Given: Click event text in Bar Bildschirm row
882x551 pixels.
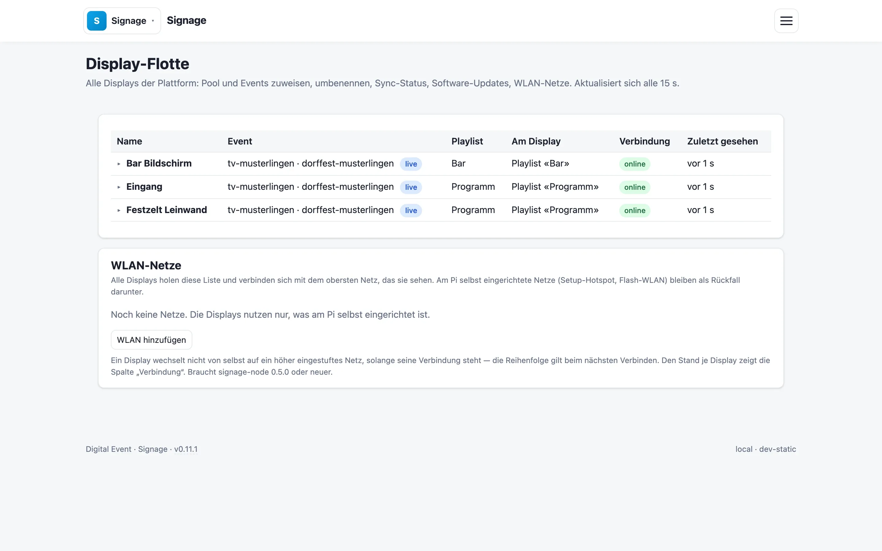Looking at the screenshot, I should click(x=311, y=163).
